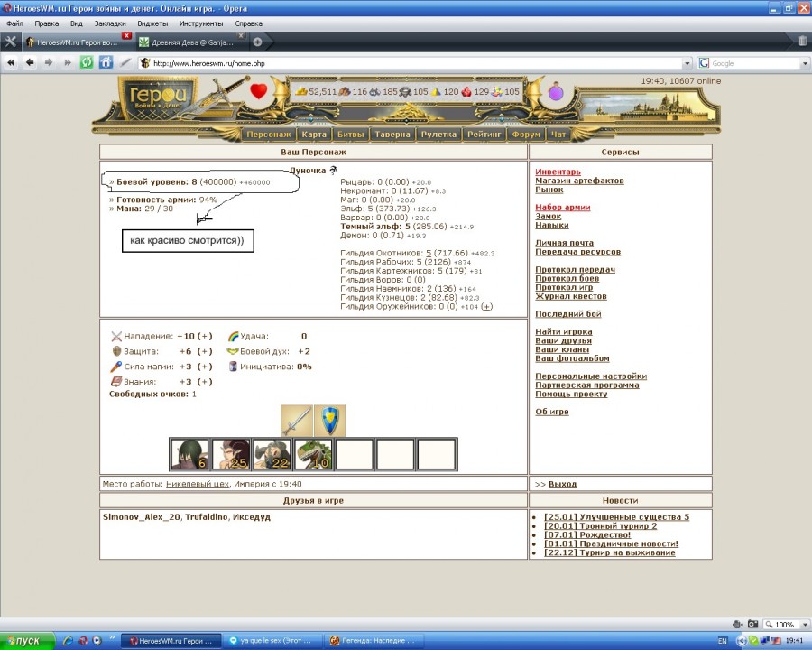This screenshot has width=812, height=650.
Task: Click the wand icon in toolbar
Action: pyautogui.click(x=125, y=62)
